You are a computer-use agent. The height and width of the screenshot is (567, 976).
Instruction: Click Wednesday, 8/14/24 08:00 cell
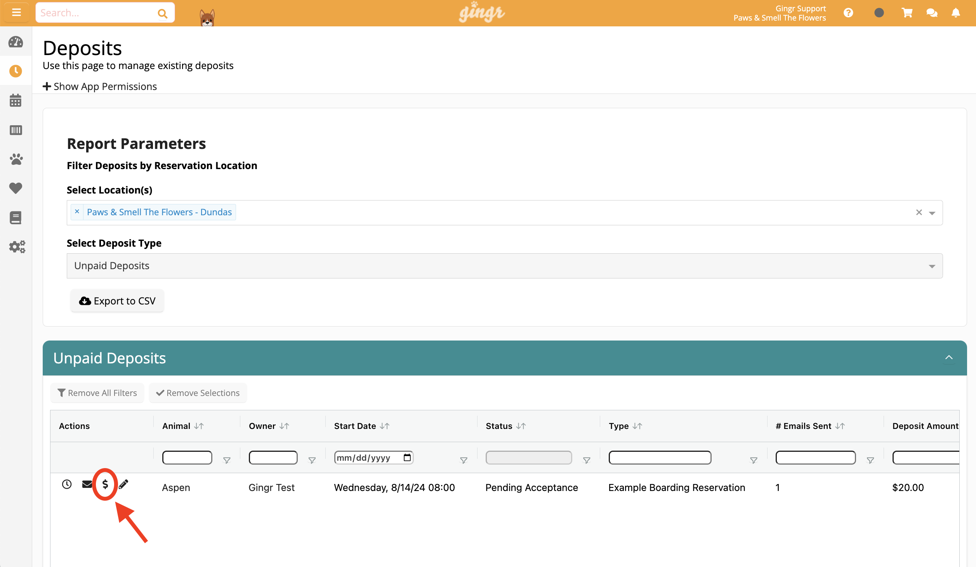pos(394,487)
